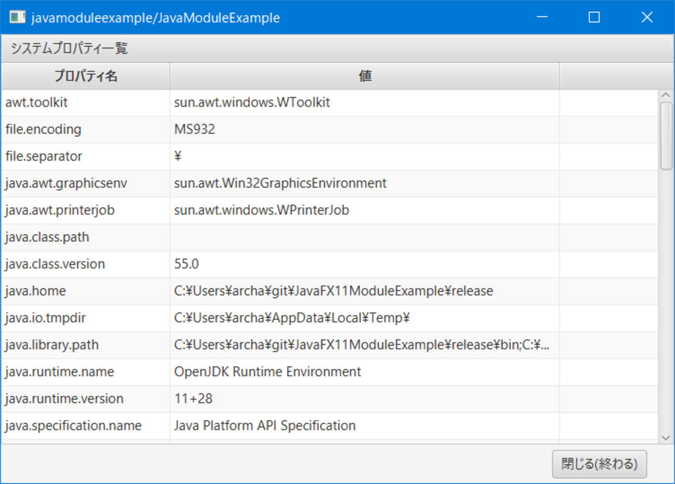Click the java.io.tmpdir property name

[46, 318]
